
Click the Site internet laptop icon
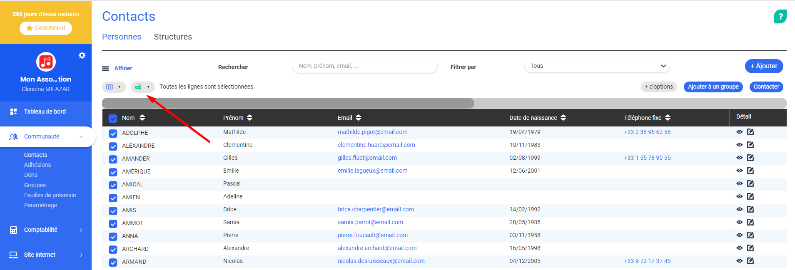coord(13,255)
